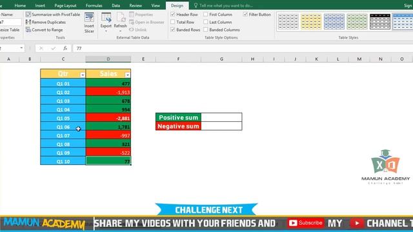
Task: Select column D header
Action: tap(108, 59)
